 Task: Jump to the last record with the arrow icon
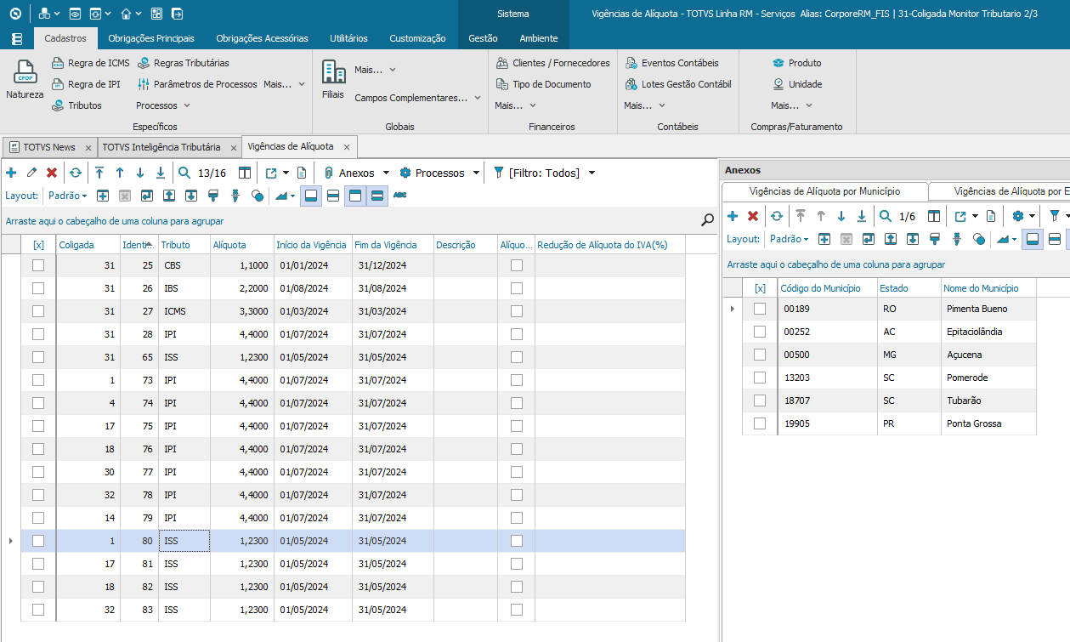(x=161, y=173)
